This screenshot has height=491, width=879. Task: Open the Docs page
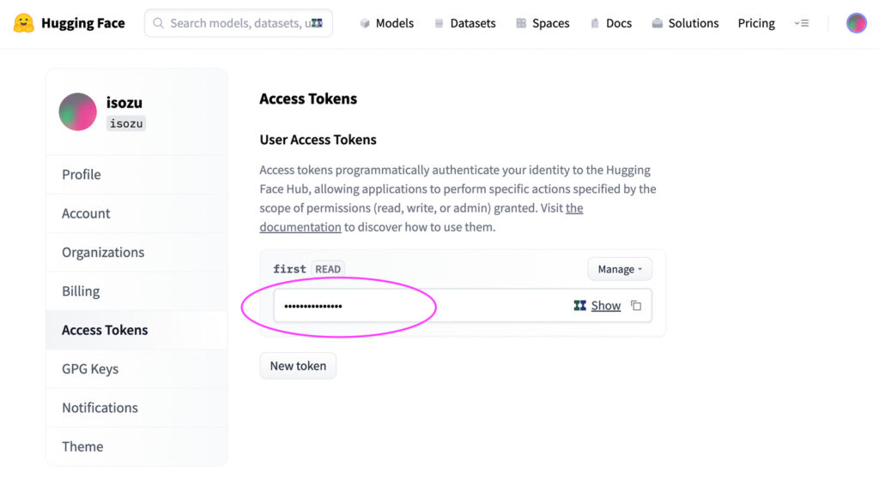619,23
